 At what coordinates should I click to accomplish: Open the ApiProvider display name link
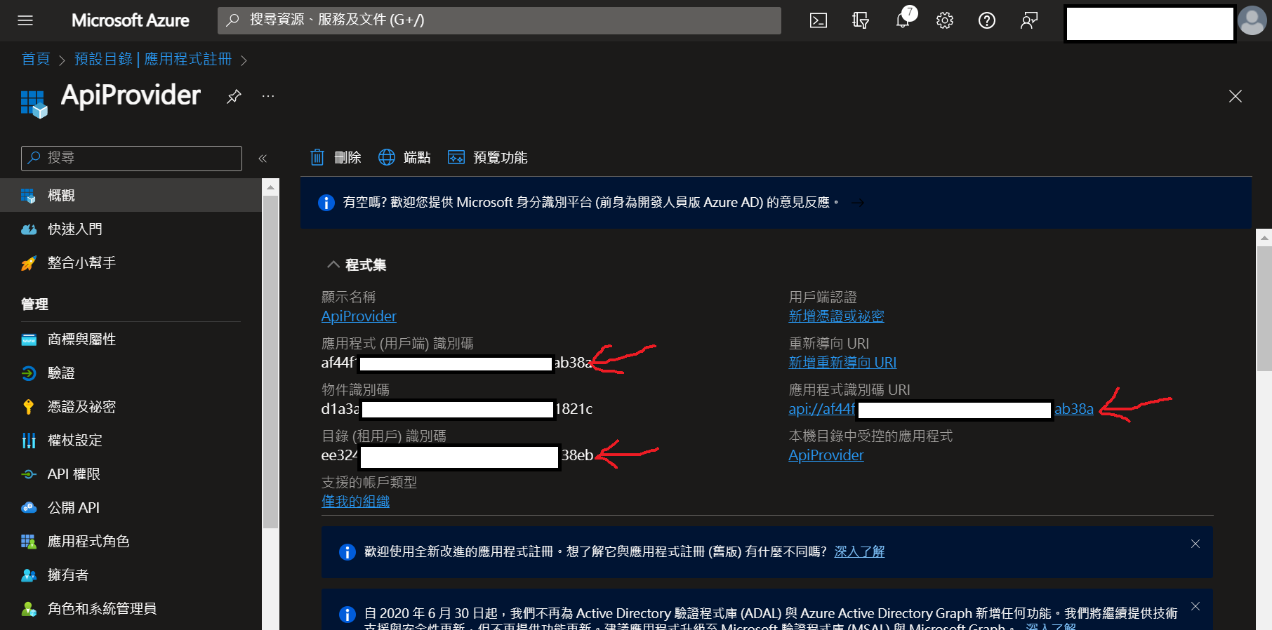pyautogui.click(x=359, y=316)
